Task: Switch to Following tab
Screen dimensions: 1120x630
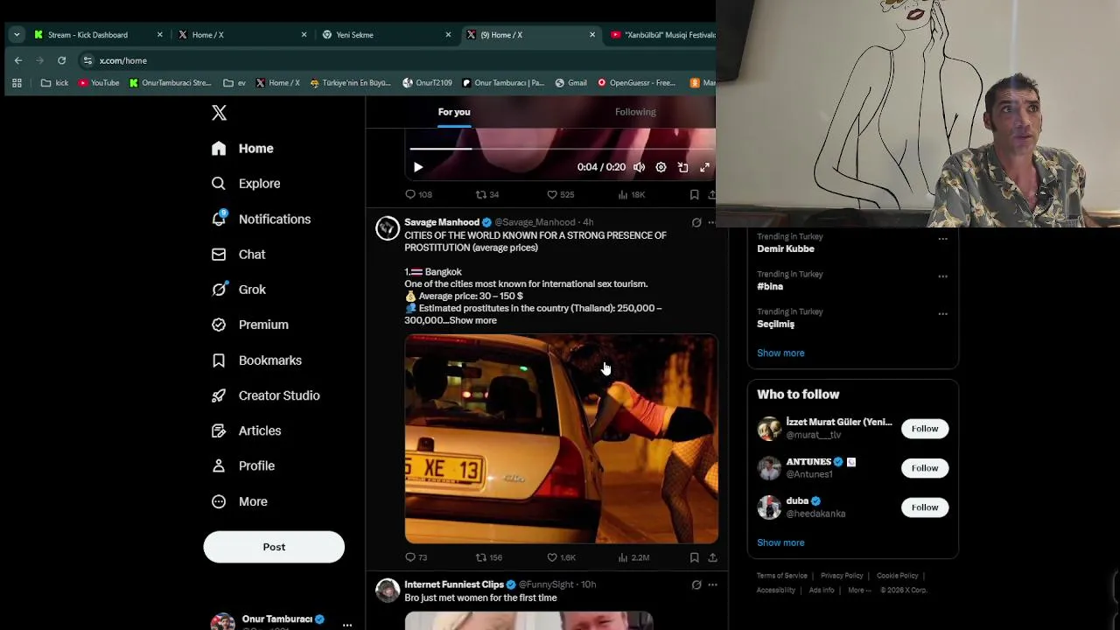Action: click(x=635, y=112)
